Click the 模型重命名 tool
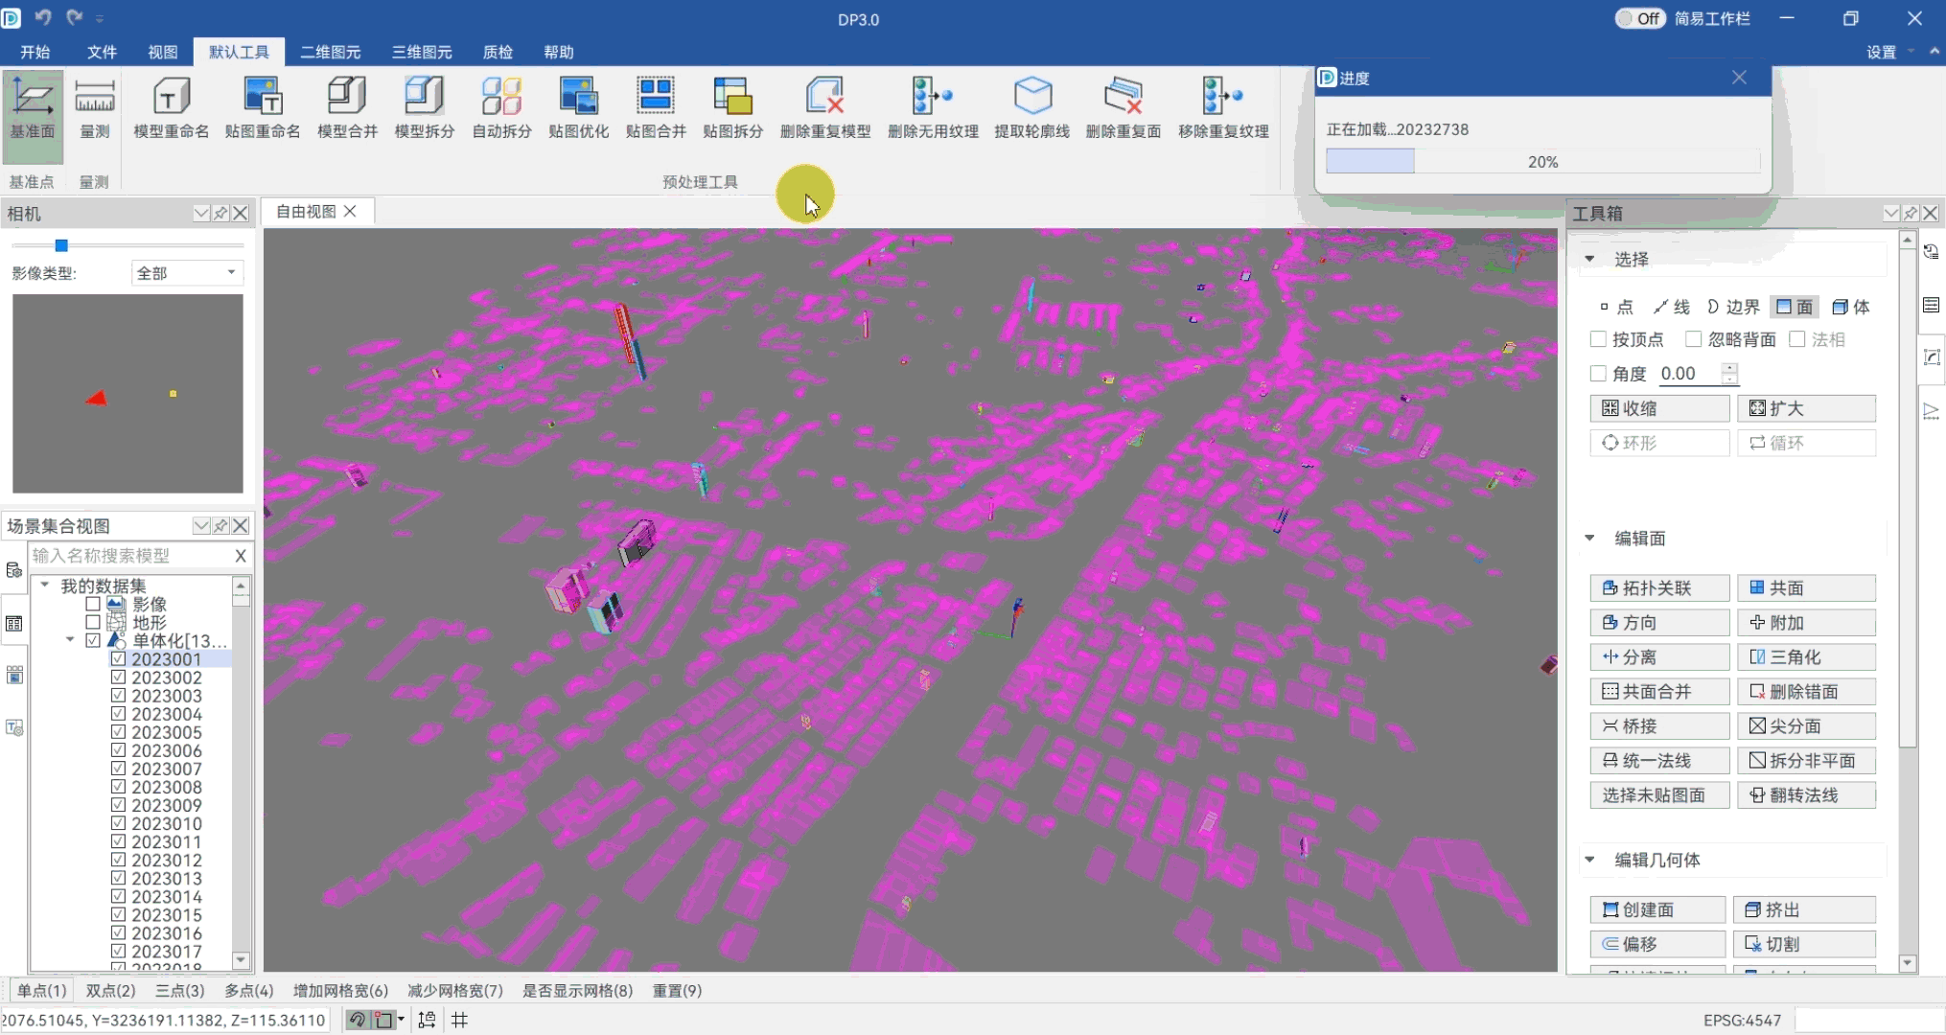Screen dimensions: 1946x1035 [x=171, y=110]
